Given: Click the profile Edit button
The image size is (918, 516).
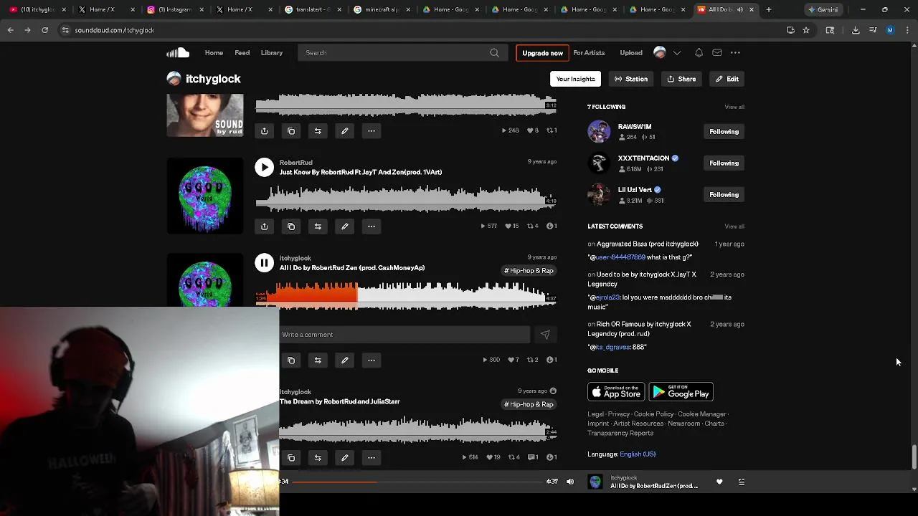Looking at the screenshot, I should pyautogui.click(x=727, y=79).
